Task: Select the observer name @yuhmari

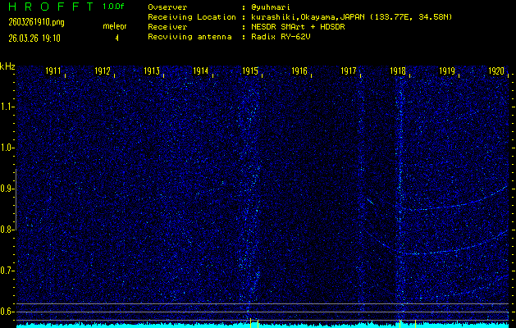Action: point(271,7)
